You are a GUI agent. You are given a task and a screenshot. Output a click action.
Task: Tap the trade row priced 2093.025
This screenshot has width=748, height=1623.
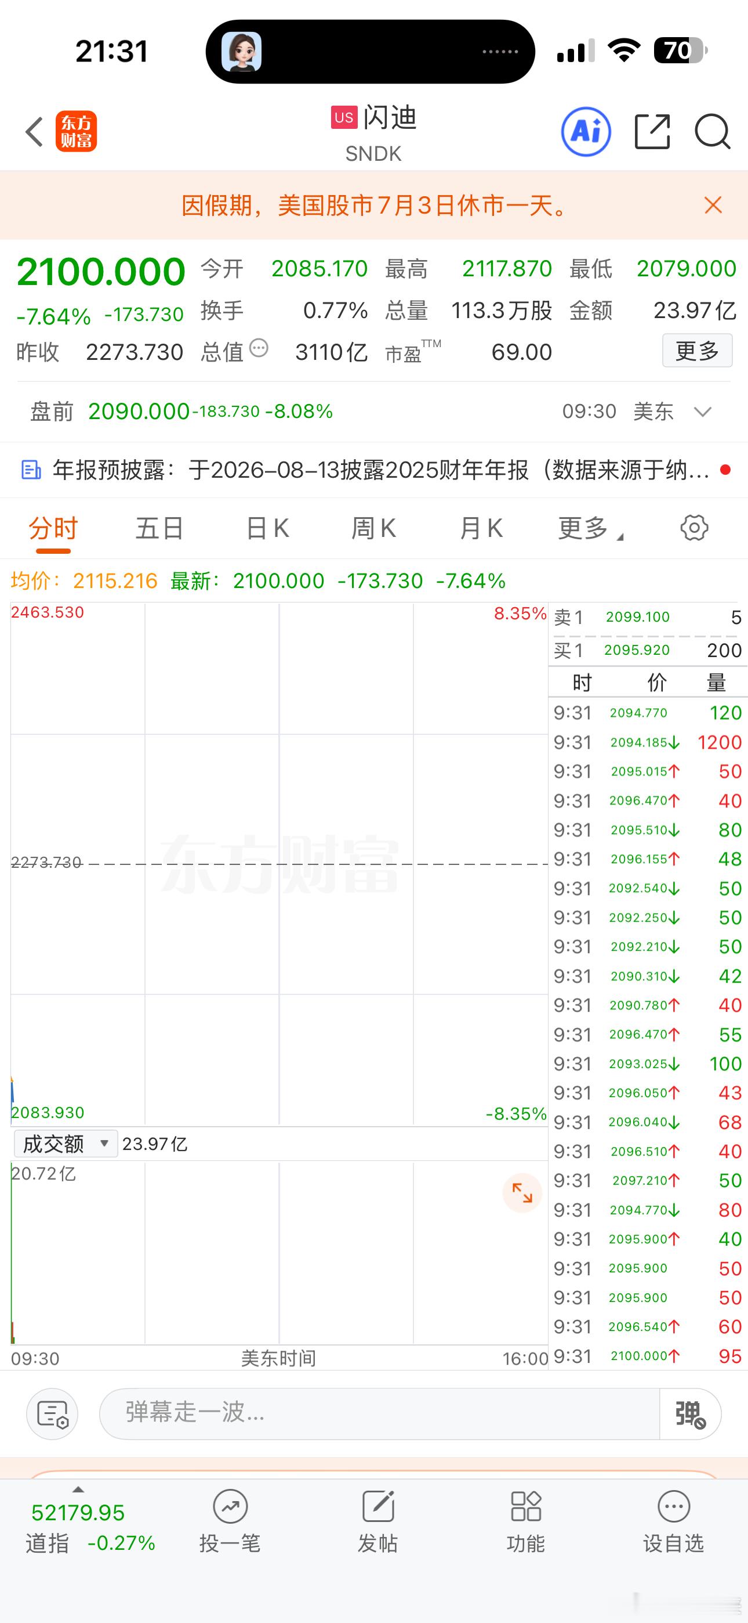coord(647,1063)
